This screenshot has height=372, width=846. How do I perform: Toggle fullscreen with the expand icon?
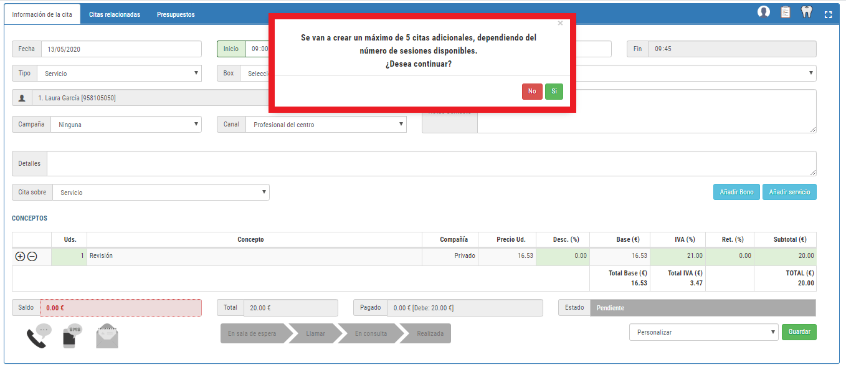click(x=828, y=14)
